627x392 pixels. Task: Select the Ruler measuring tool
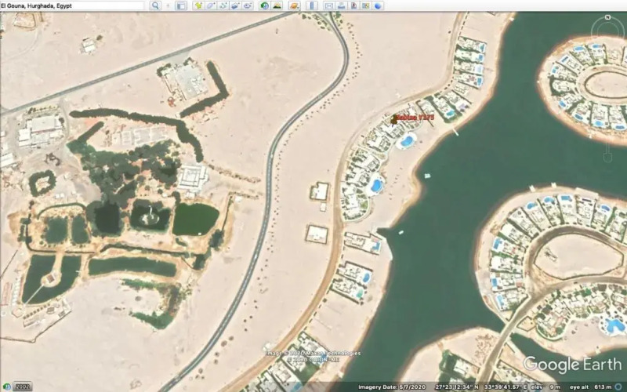coord(312,5)
